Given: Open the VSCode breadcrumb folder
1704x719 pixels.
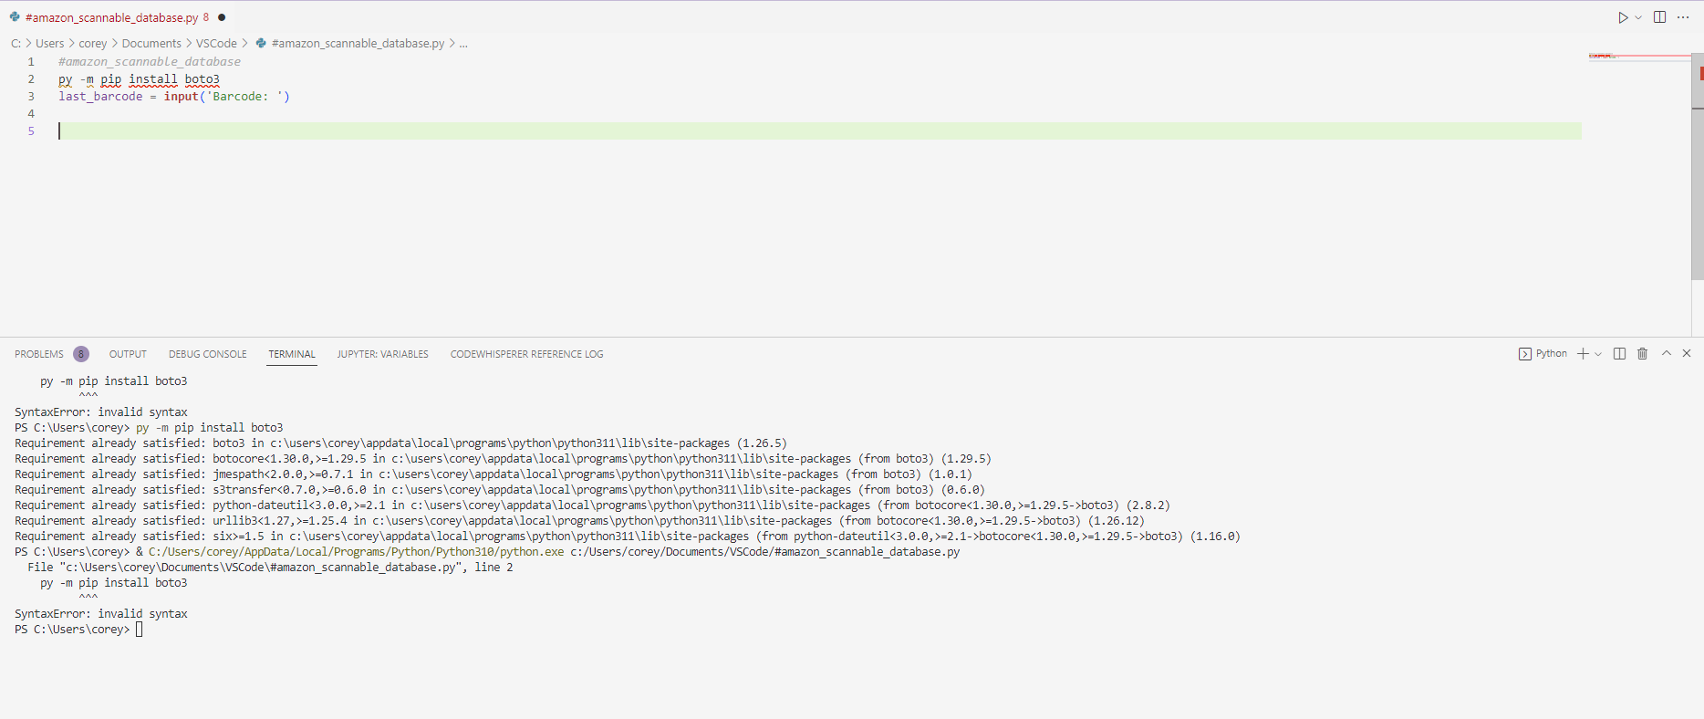Looking at the screenshot, I should (216, 43).
